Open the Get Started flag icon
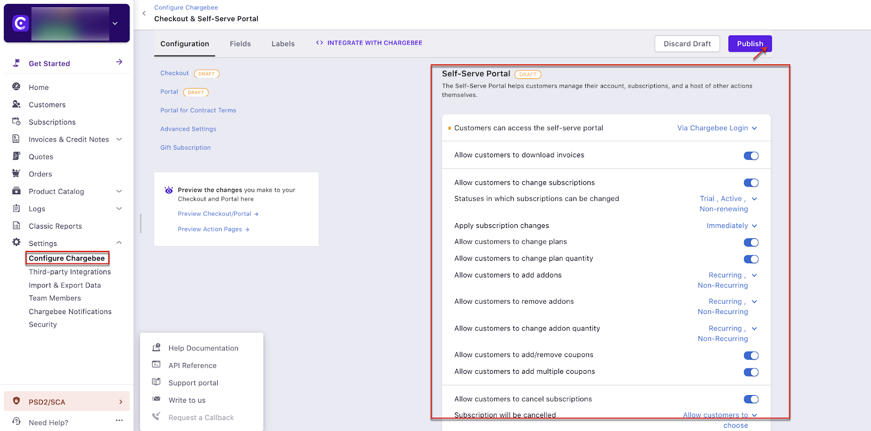Viewport: 871px width, 431px height. pyautogui.click(x=16, y=63)
